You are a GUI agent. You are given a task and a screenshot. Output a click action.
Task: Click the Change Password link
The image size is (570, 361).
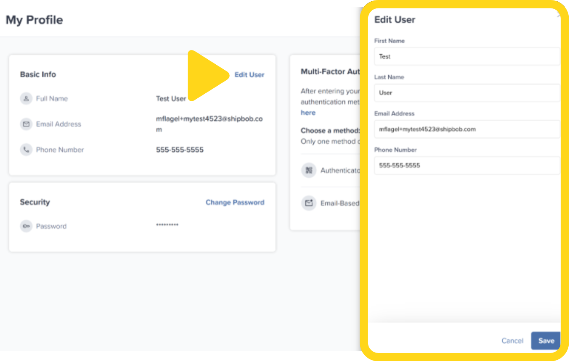[x=235, y=202]
